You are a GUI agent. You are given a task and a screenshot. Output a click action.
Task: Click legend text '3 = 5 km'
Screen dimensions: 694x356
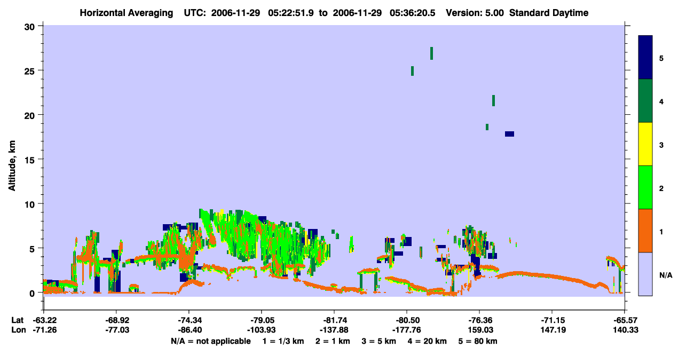378,341
